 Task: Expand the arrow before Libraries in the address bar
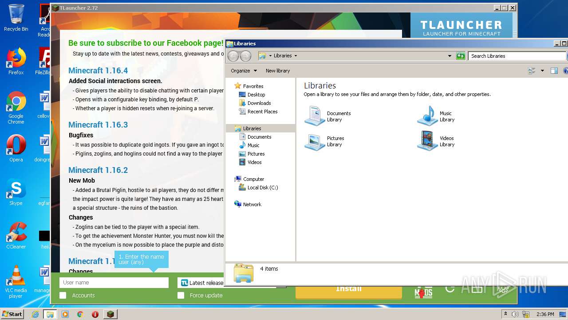point(270,56)
